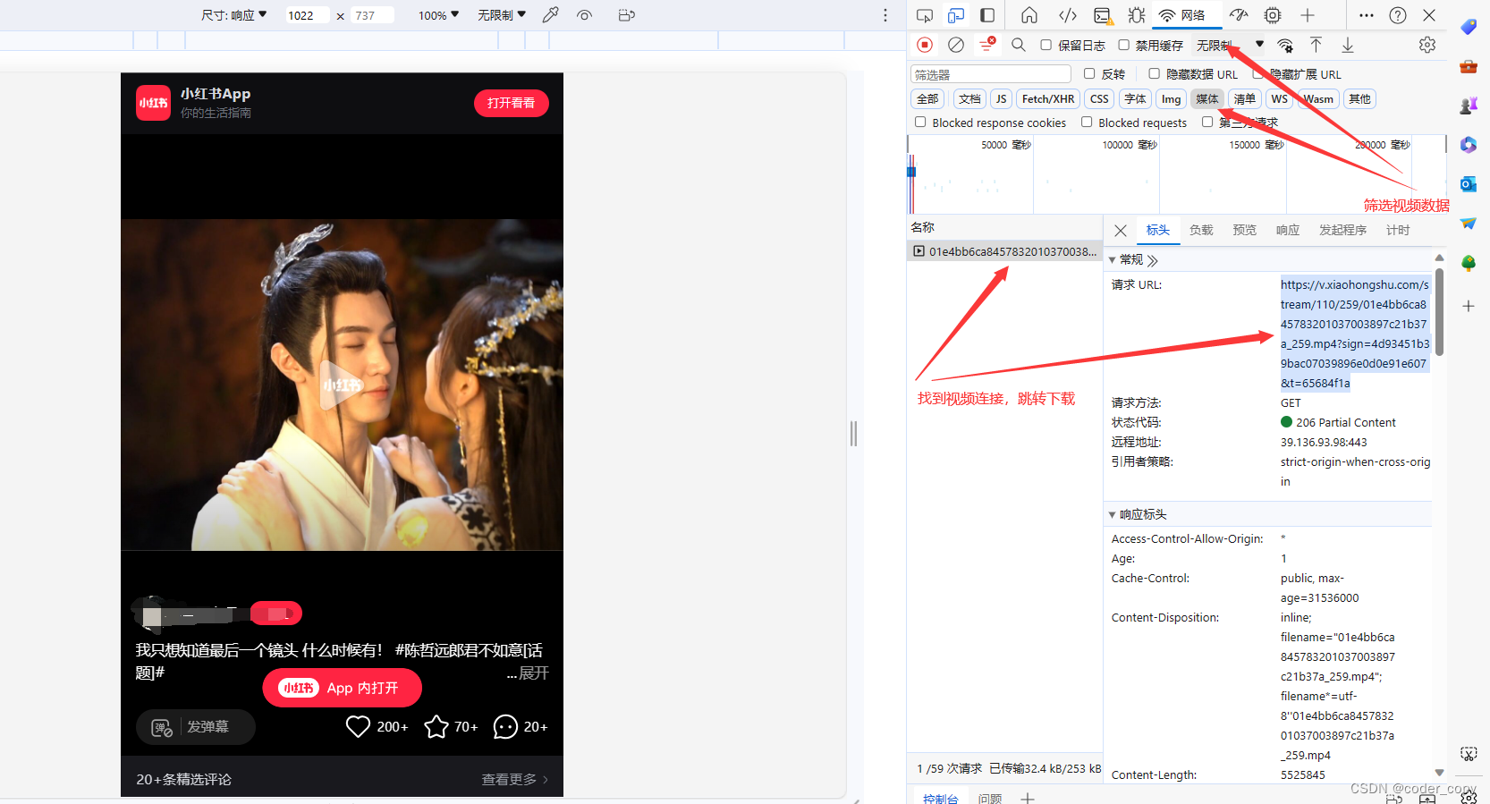Toggle the network filter bar icon
Image resolution: width=1490 pixels, height=804 pixels.
(987, 45)
